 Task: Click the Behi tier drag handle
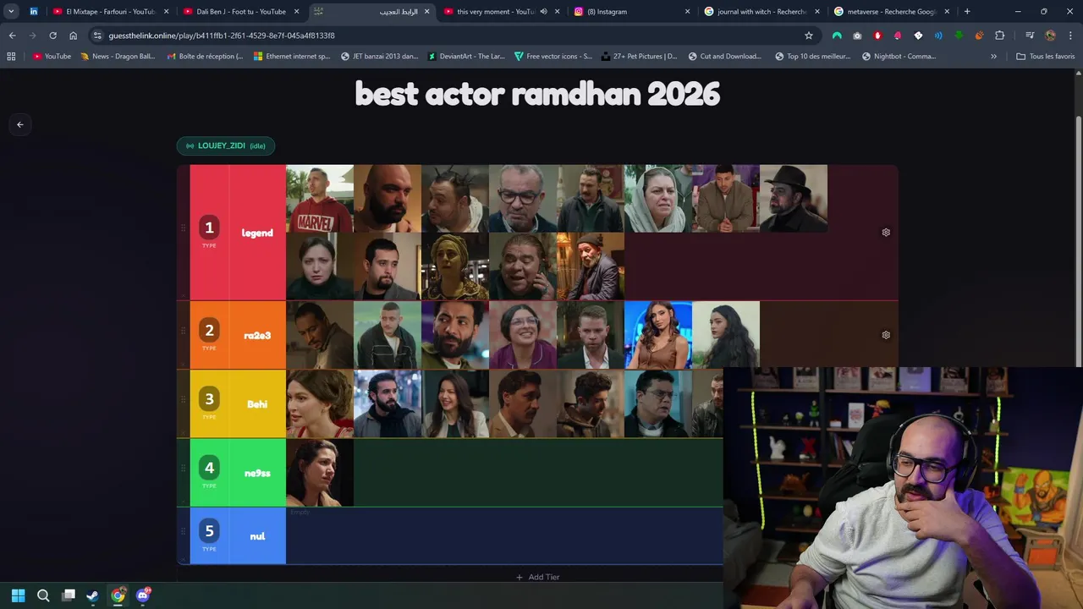tap(183, 399)
